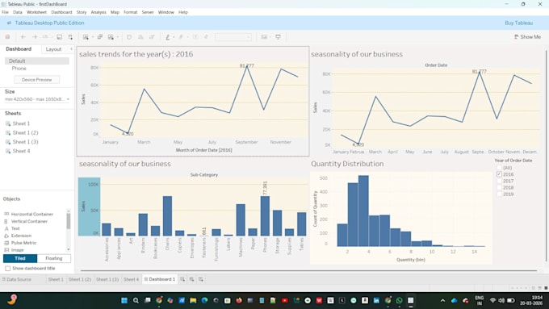The width and height of the screenshot is (549, 309).
Task: Enable the Show dashboard title checkbox
Action: point(7,269)
